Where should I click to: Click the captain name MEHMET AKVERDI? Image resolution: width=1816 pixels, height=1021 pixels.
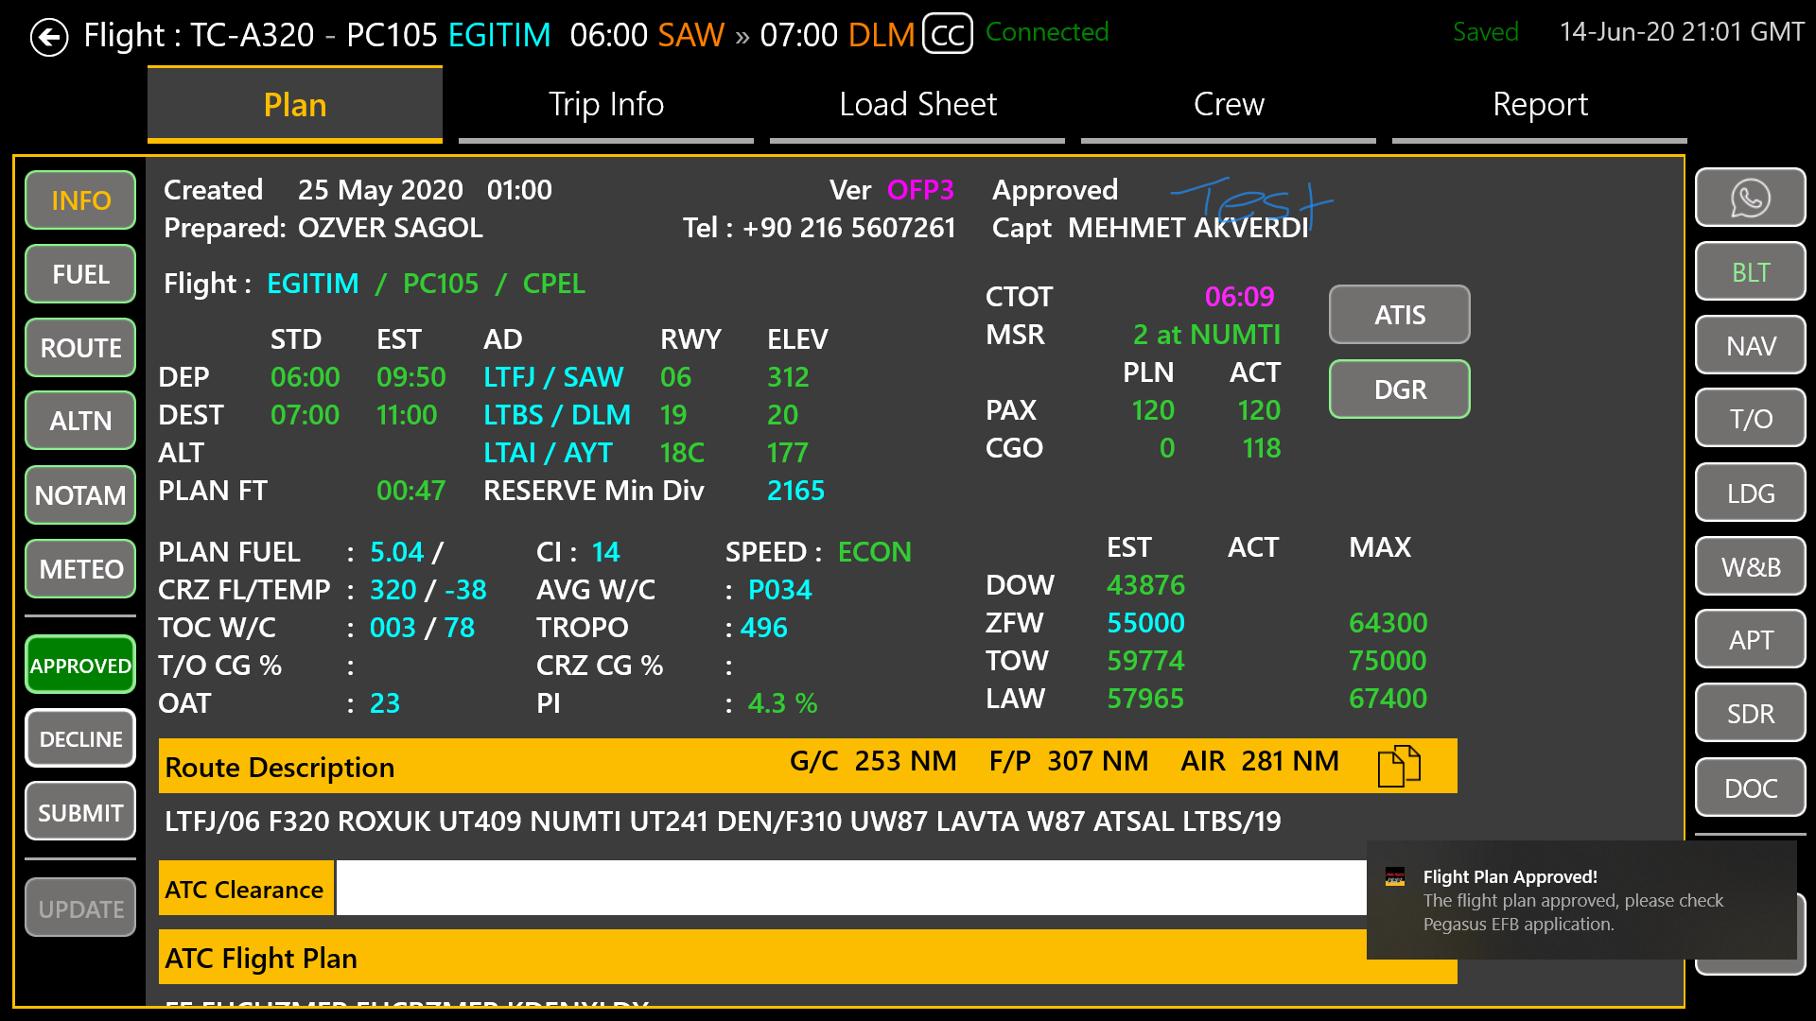point(1188,228)
